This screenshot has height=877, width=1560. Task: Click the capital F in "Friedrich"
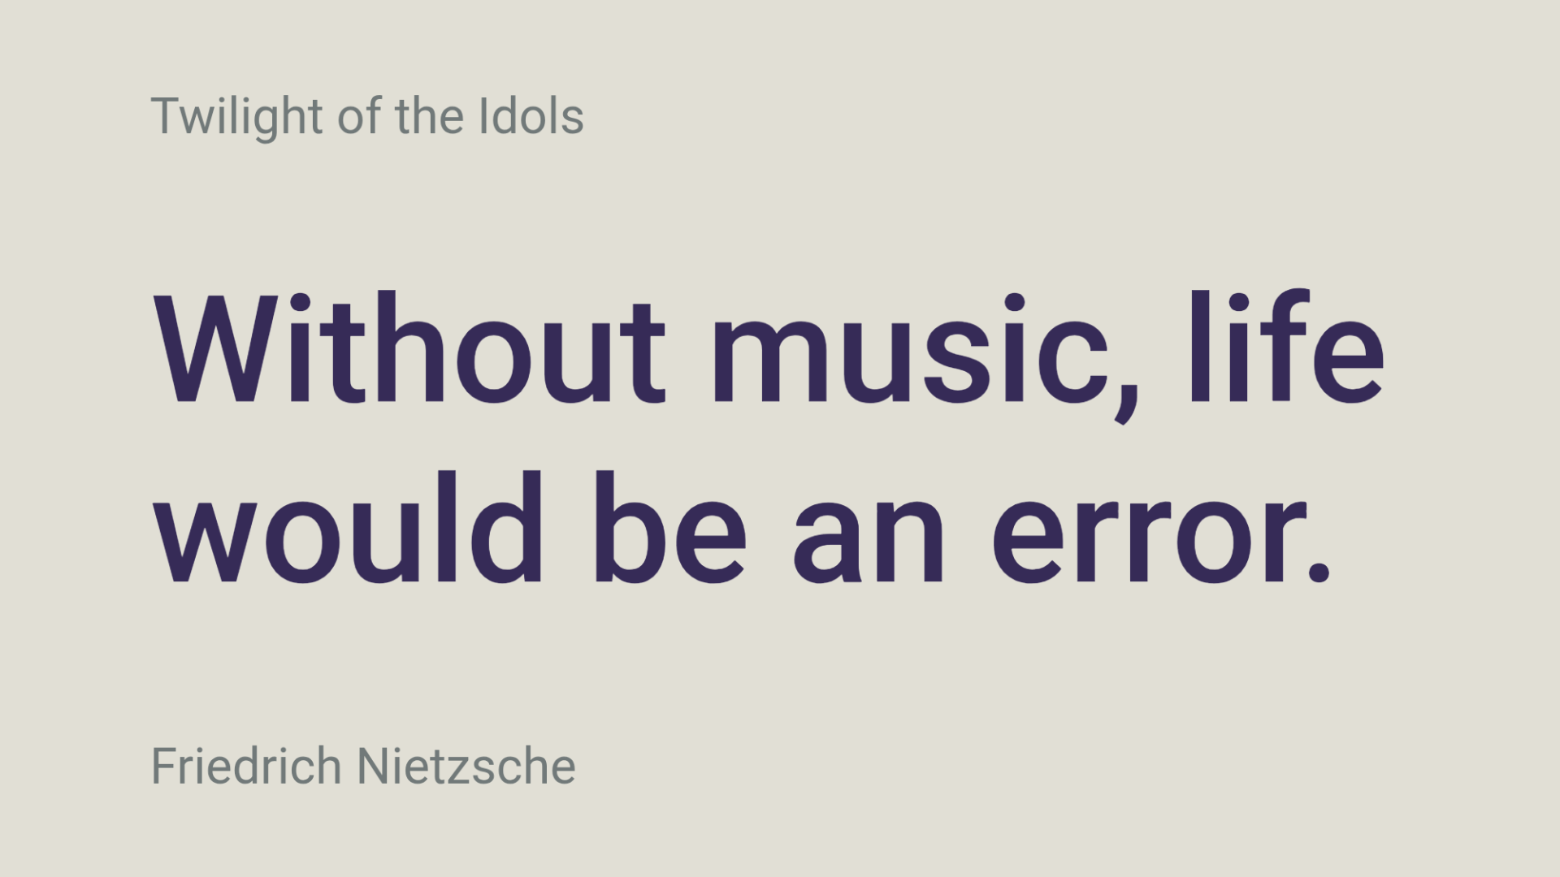coord(163,767)
